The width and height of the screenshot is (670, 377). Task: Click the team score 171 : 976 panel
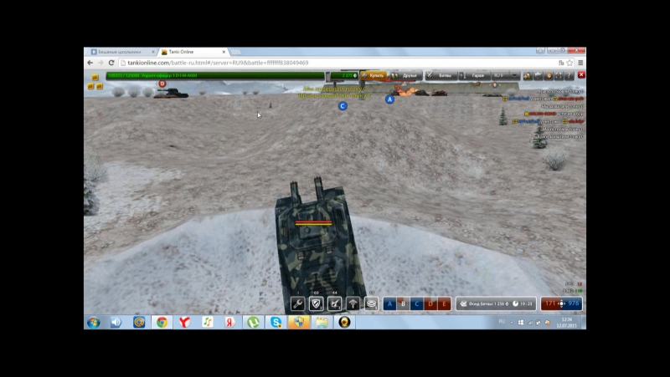561,303
